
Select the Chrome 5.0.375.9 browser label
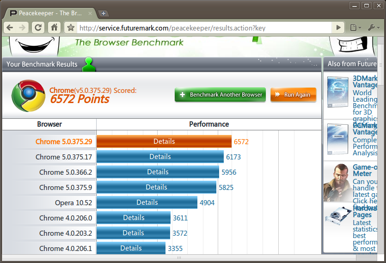point(66,188)
